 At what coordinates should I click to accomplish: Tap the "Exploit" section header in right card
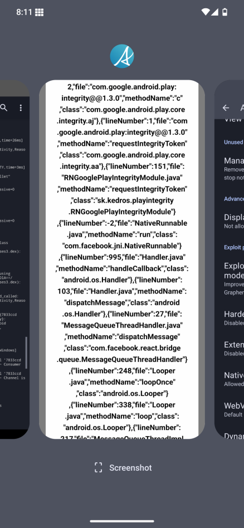[x=234, y=247]
